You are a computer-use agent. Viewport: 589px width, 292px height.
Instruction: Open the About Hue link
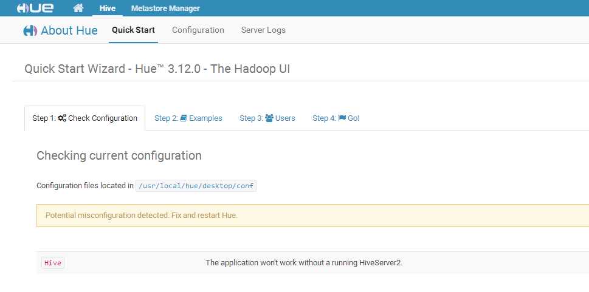click(69, 30)
